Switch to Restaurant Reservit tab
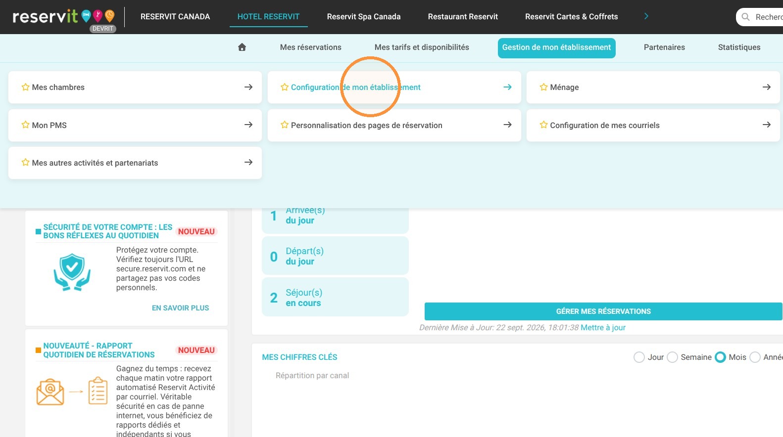This screenshot has width=783, height=437. pos(463,17)
